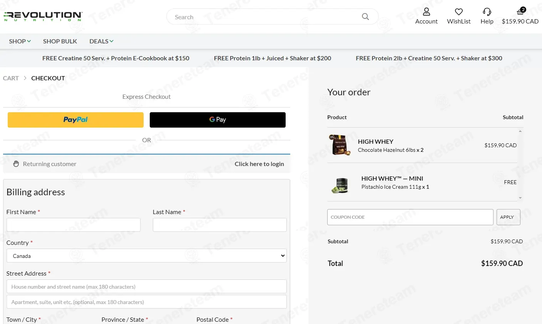Image resolution: width=542 pixels, height=324 pixels.
Task: Click the 'Chocolate Hazelnut 6lbs x 2' text
Action: point(391,150)
